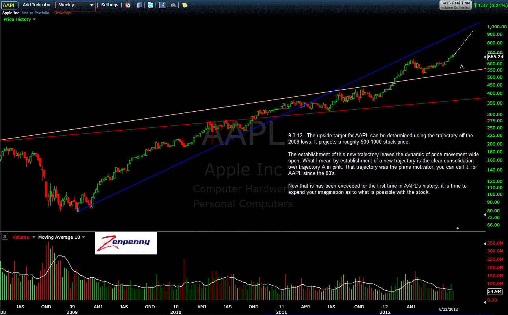The width and height of the screenshot is (508, 315).
Task: Open the Settings menu
Action: (109, 5)
